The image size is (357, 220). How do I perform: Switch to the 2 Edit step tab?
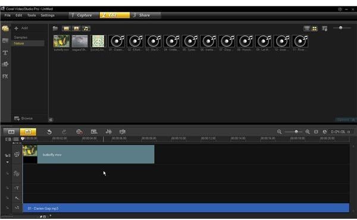(115, 15)
